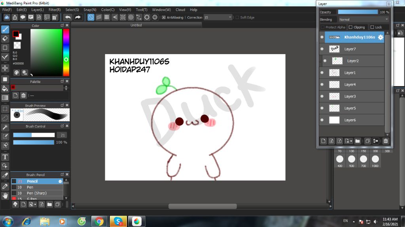Enable the concentric circle snap icon
This screenshot has height=227, width=405.
(131, 17)
